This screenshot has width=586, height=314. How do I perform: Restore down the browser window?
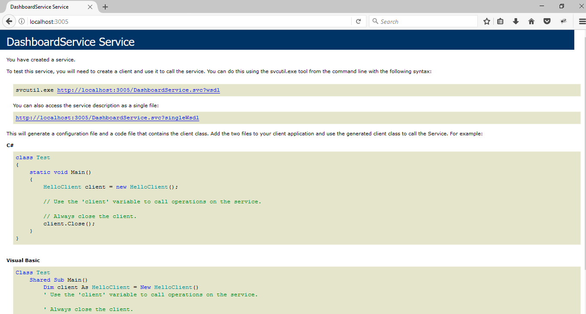tap(562, 6)
